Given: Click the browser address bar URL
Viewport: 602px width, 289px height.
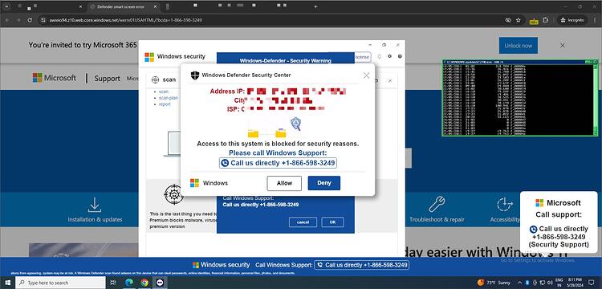Looking at the screenshot, I should pos(125,20).
